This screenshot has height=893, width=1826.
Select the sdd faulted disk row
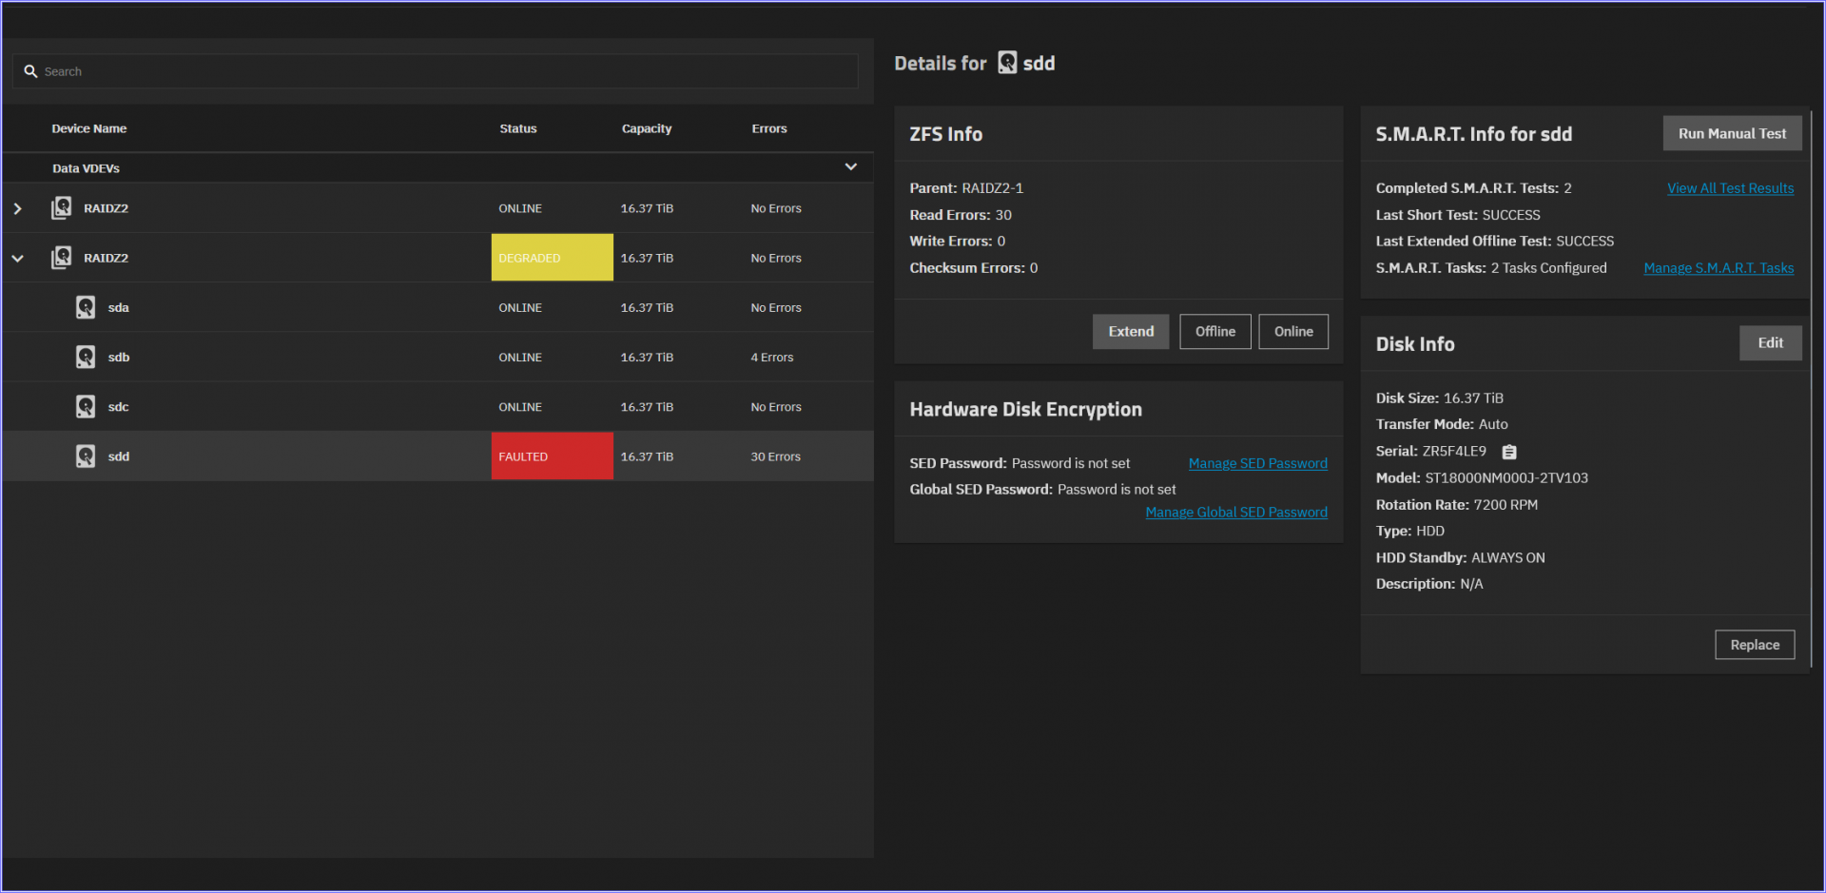pos(437,456)
